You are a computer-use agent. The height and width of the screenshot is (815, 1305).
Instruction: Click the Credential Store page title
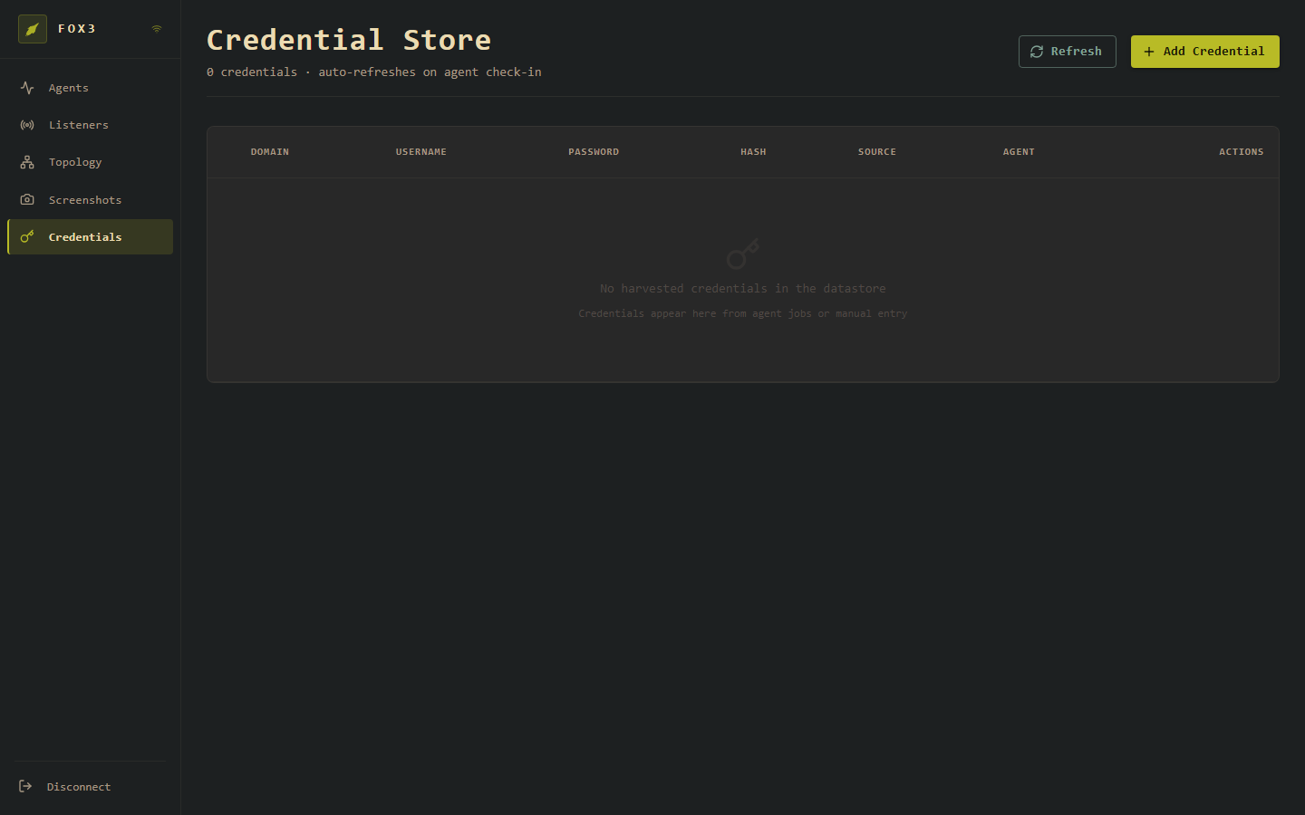349,40
